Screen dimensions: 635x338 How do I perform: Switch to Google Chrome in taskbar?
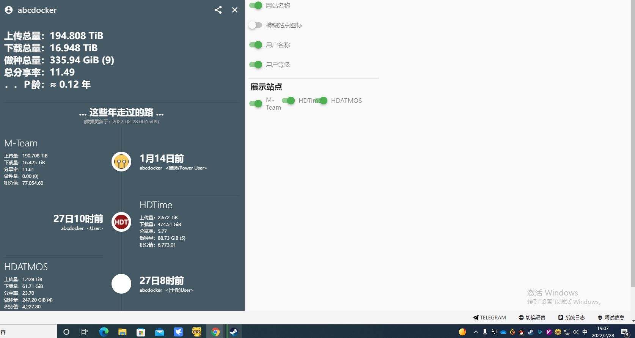(215, 332)
